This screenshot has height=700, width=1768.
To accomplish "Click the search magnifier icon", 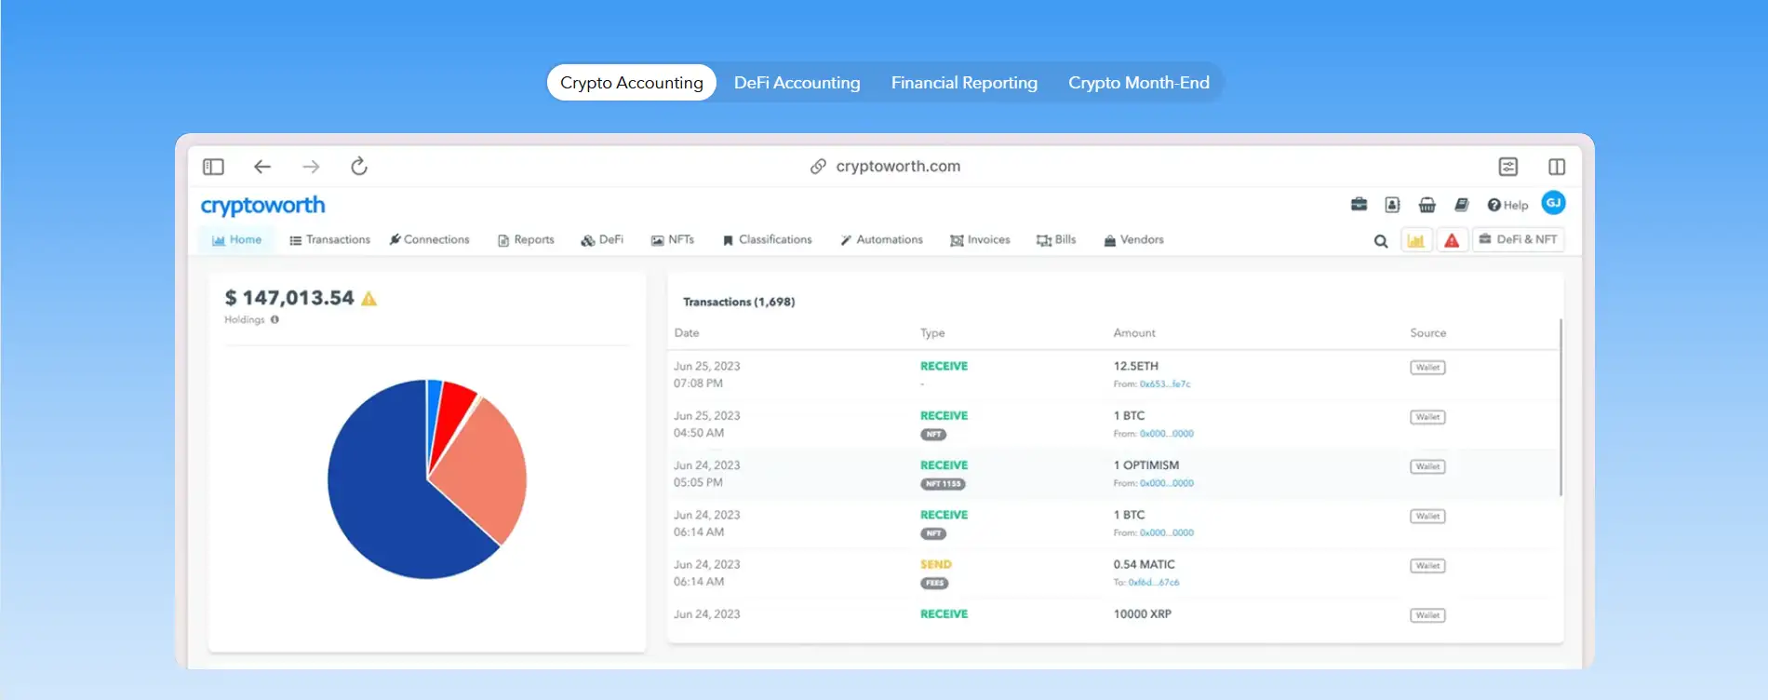I will pos(1381,241).
